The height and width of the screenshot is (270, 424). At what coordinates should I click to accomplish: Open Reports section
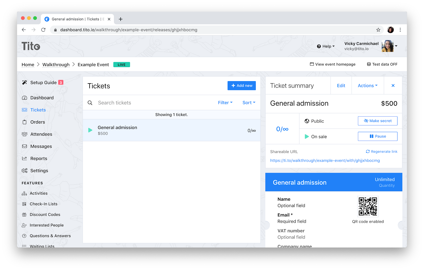[39, 159]
